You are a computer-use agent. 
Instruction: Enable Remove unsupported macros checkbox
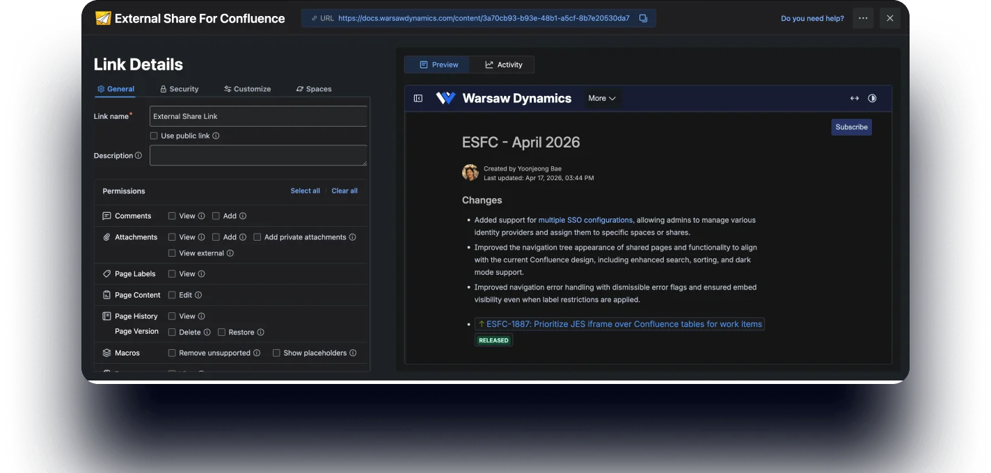click(172, 353)
